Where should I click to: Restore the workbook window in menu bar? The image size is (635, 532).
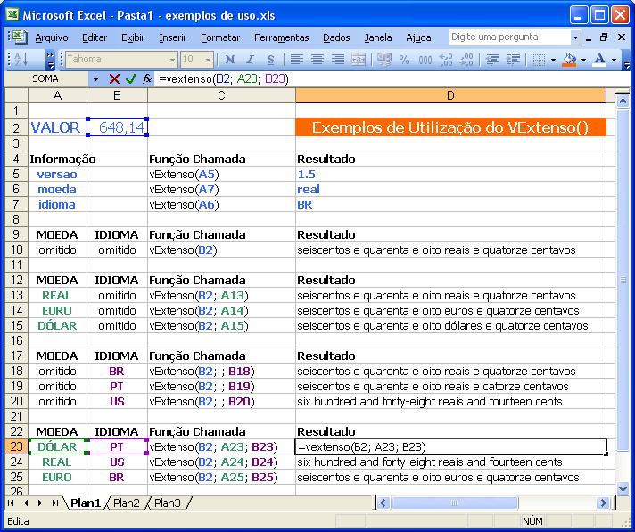click(x=604, y=37)
